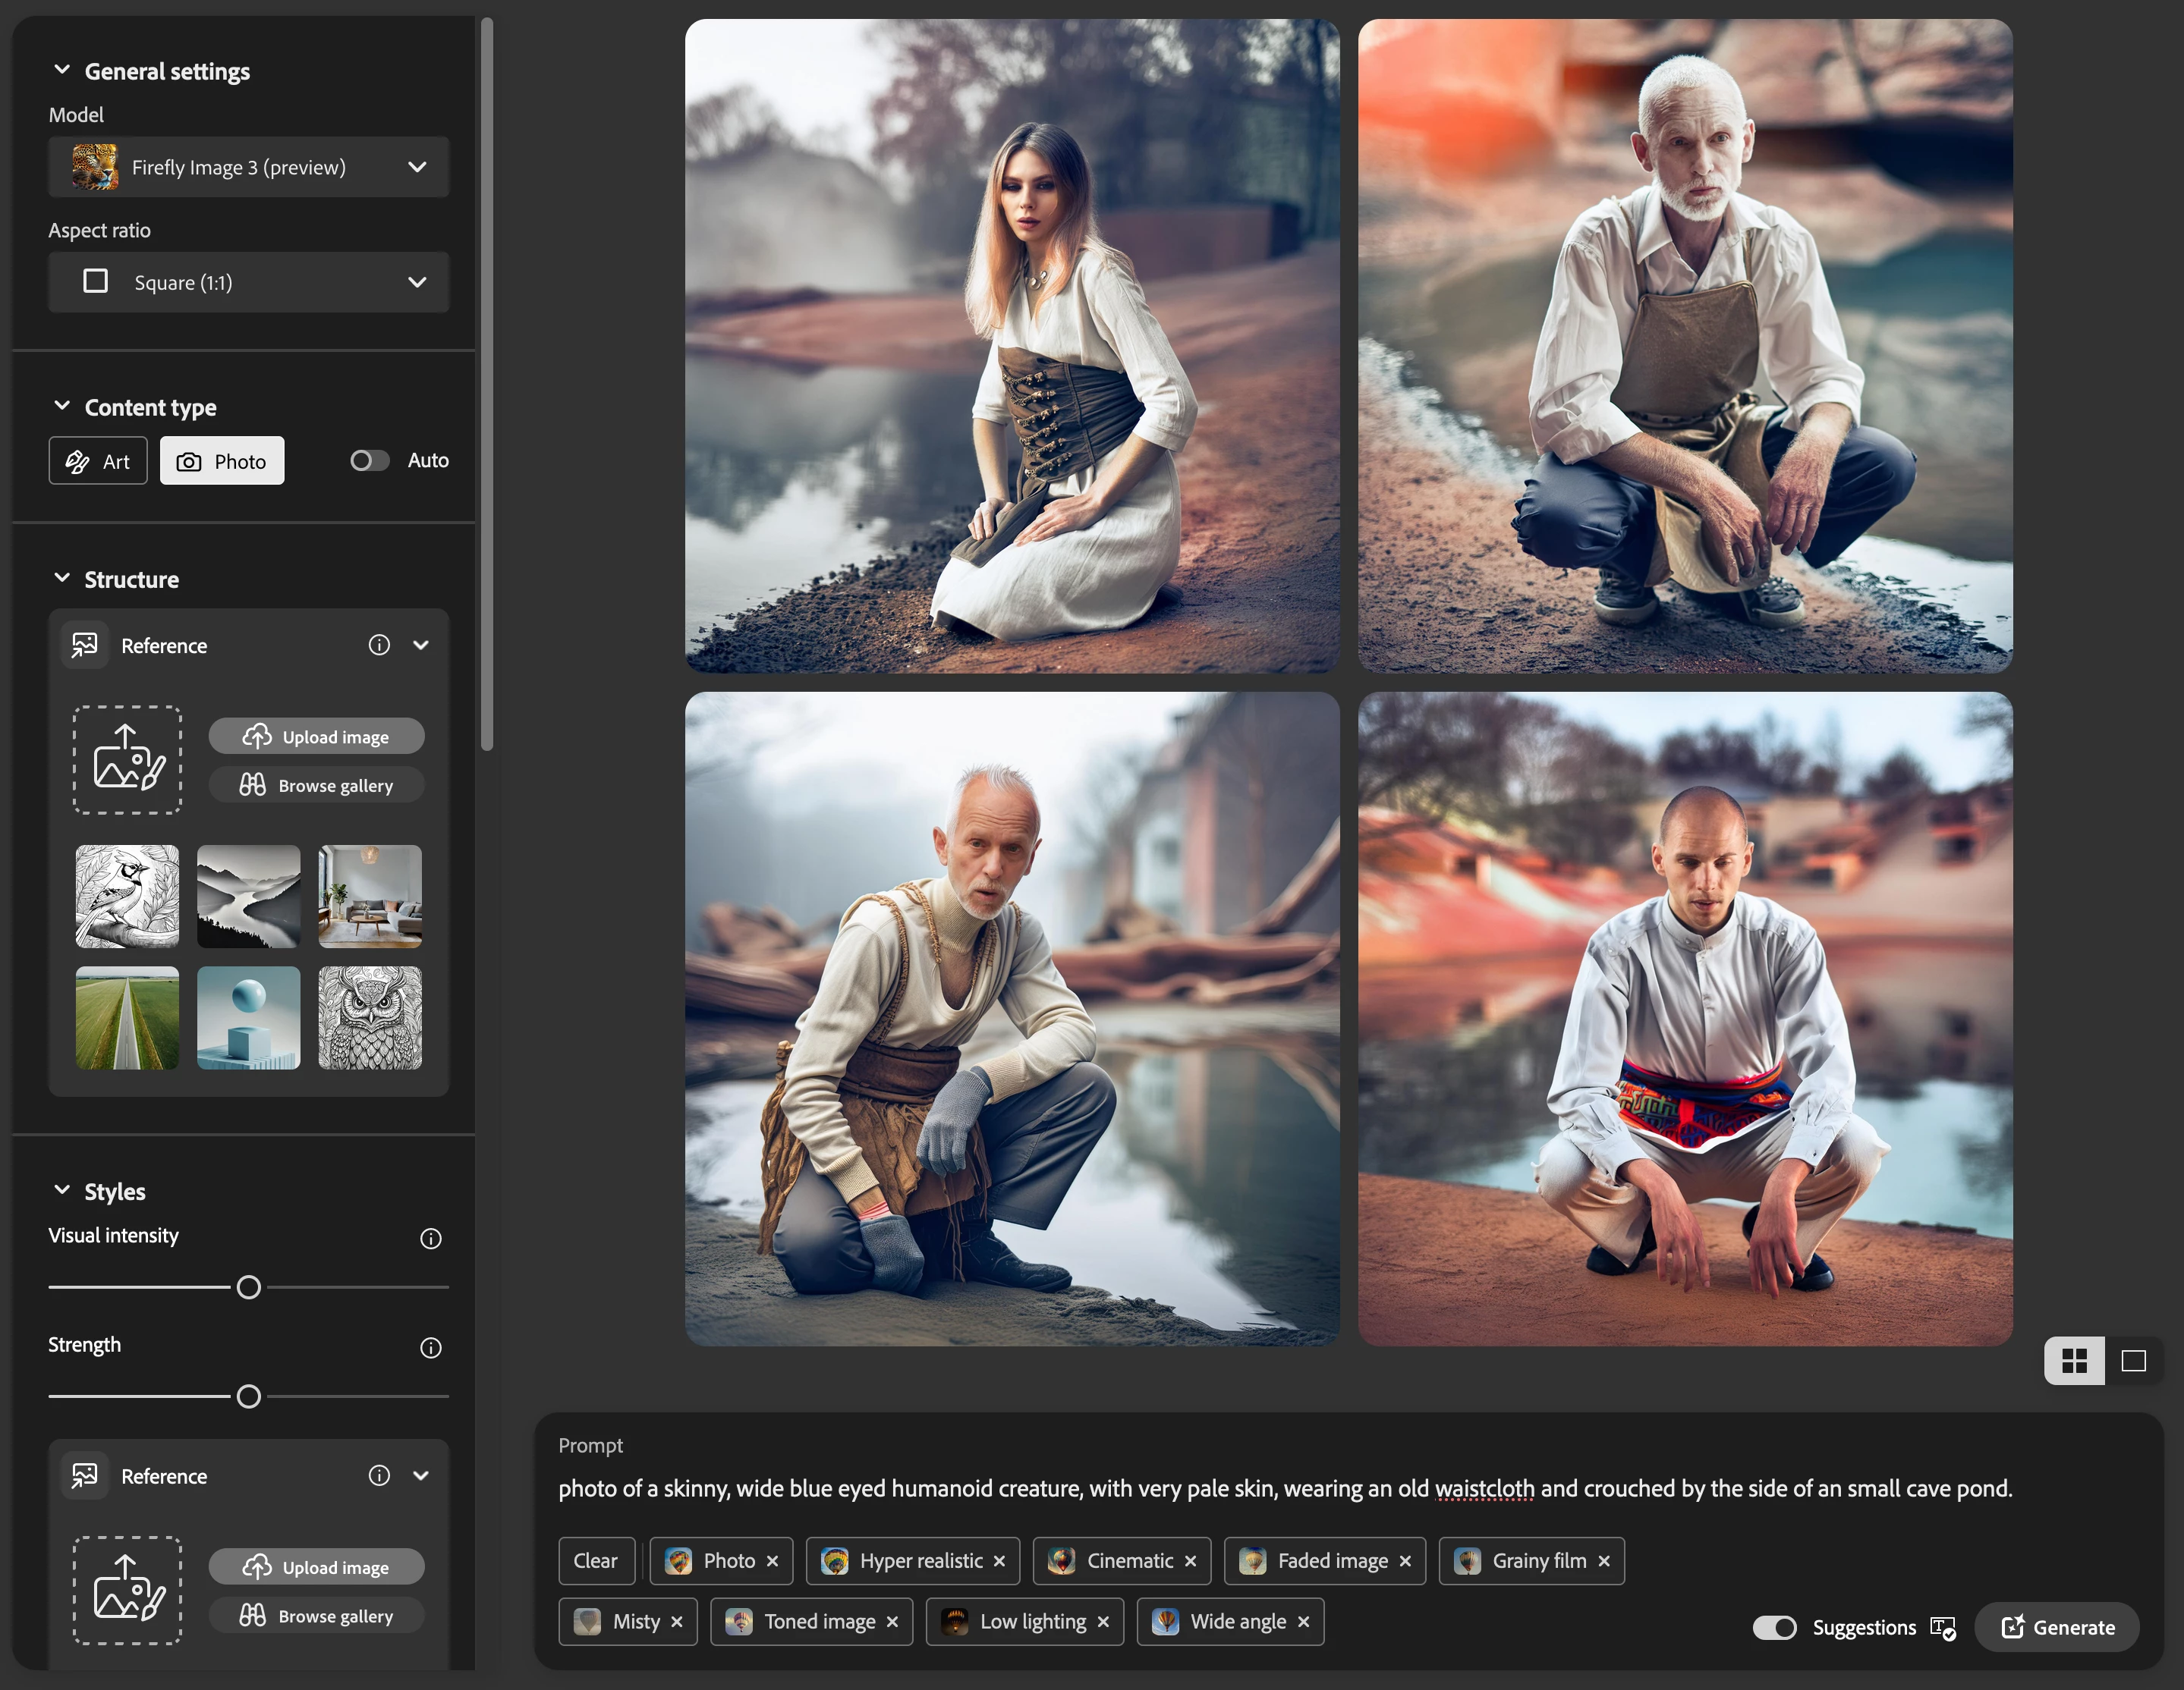The height and width of the screenshot is (1690, 2184).
Task: Open the Aspect ratio dropdown
Action: [249, 282]
